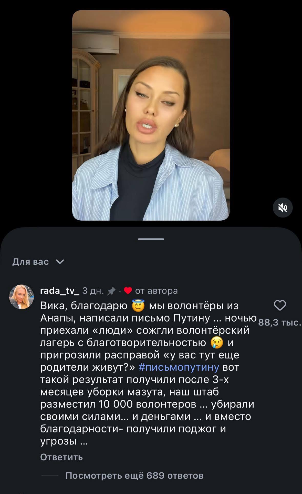This screenshot has width=302, height=494.
Task: Tap the video of the woman to pause
Action: [151, 115]
